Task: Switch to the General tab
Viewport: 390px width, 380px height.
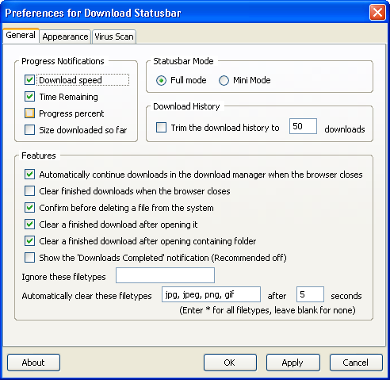Action: [x=21, y=36]
